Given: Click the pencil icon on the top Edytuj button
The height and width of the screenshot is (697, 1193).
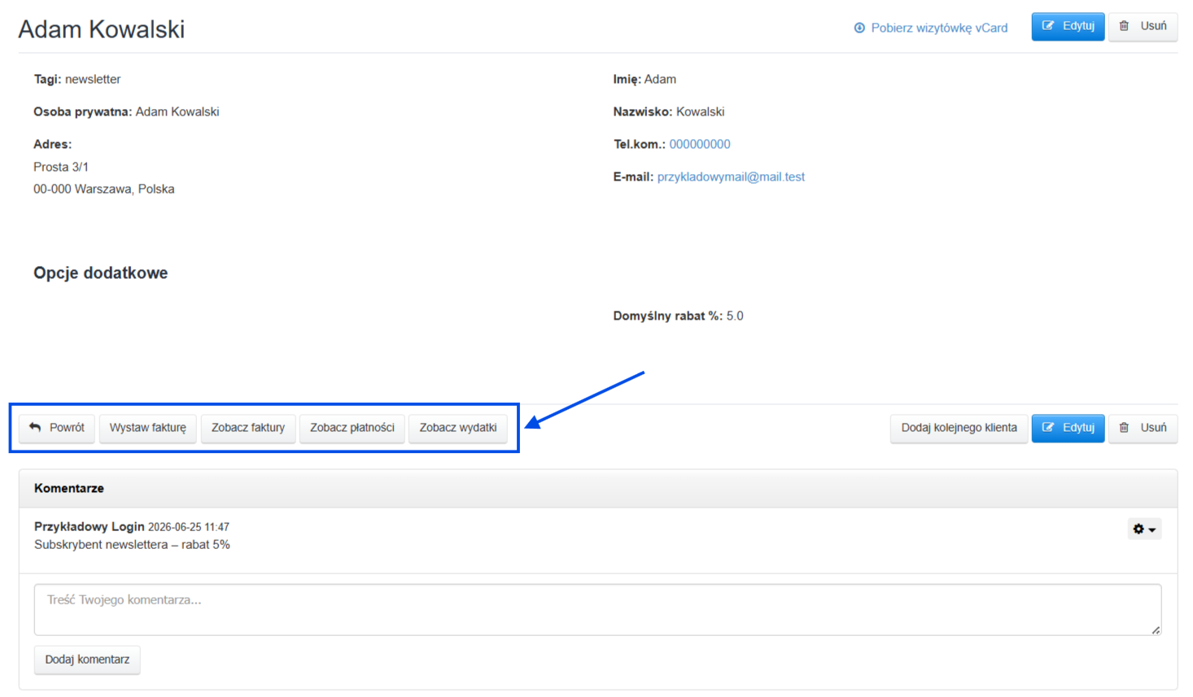Looking at the screenshot, I should click(x=1048, y=26).
